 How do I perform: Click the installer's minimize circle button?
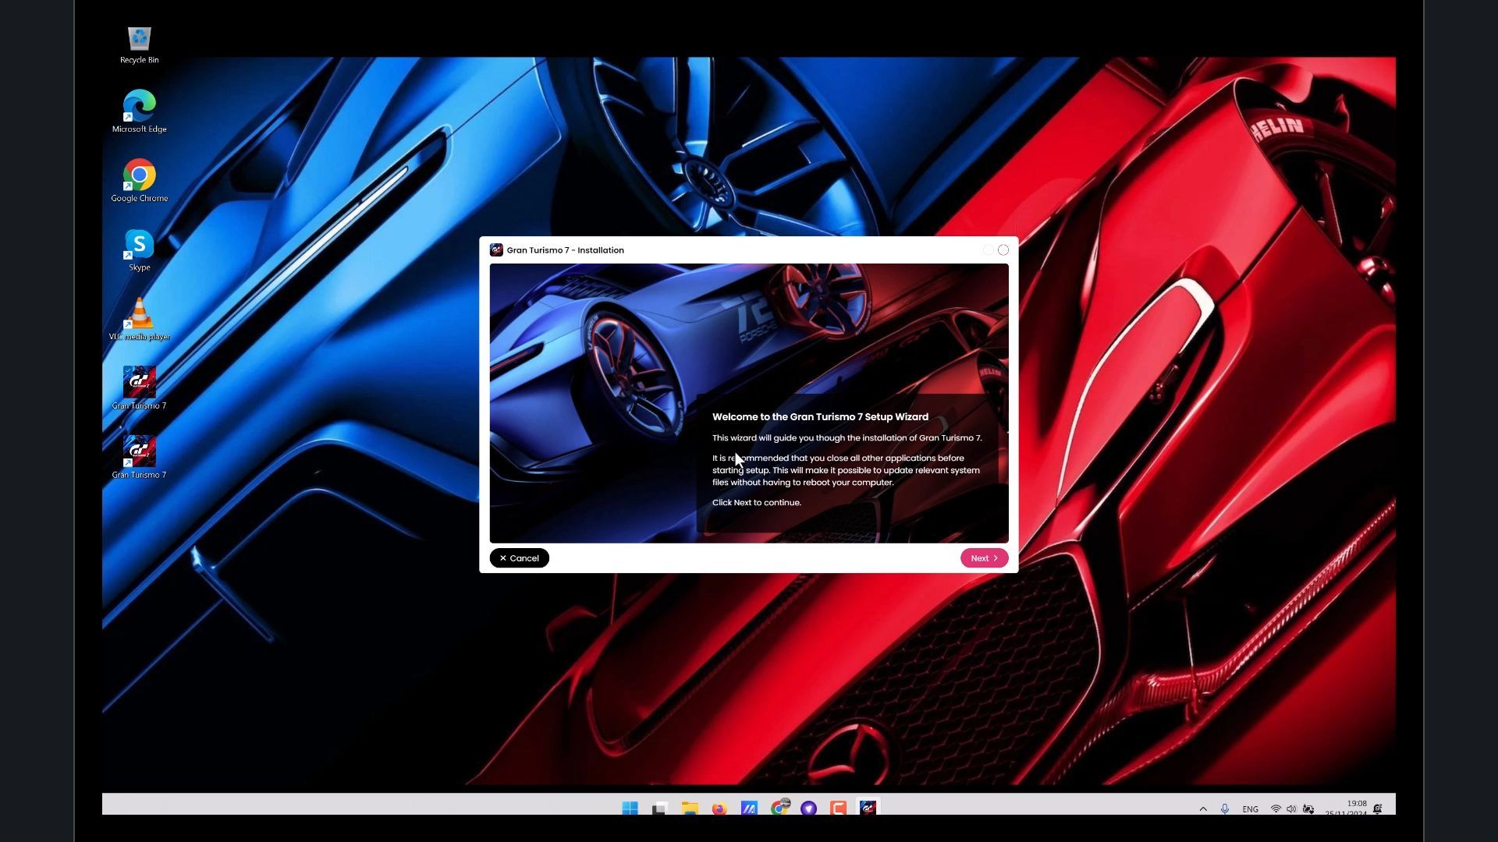(989, 250)
